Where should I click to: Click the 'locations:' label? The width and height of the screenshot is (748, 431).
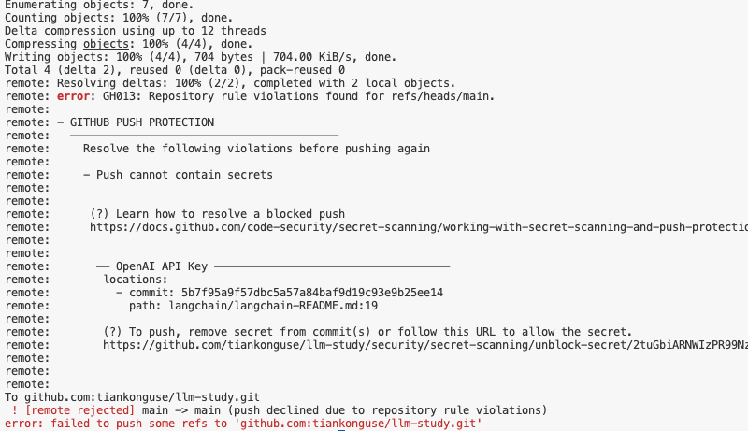[136, 280]
